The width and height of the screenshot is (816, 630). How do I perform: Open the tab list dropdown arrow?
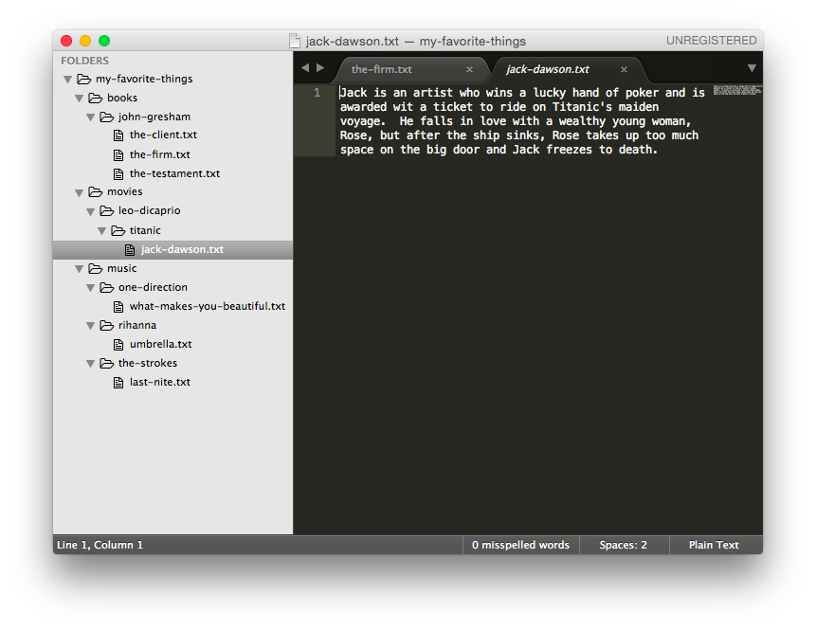752,68
